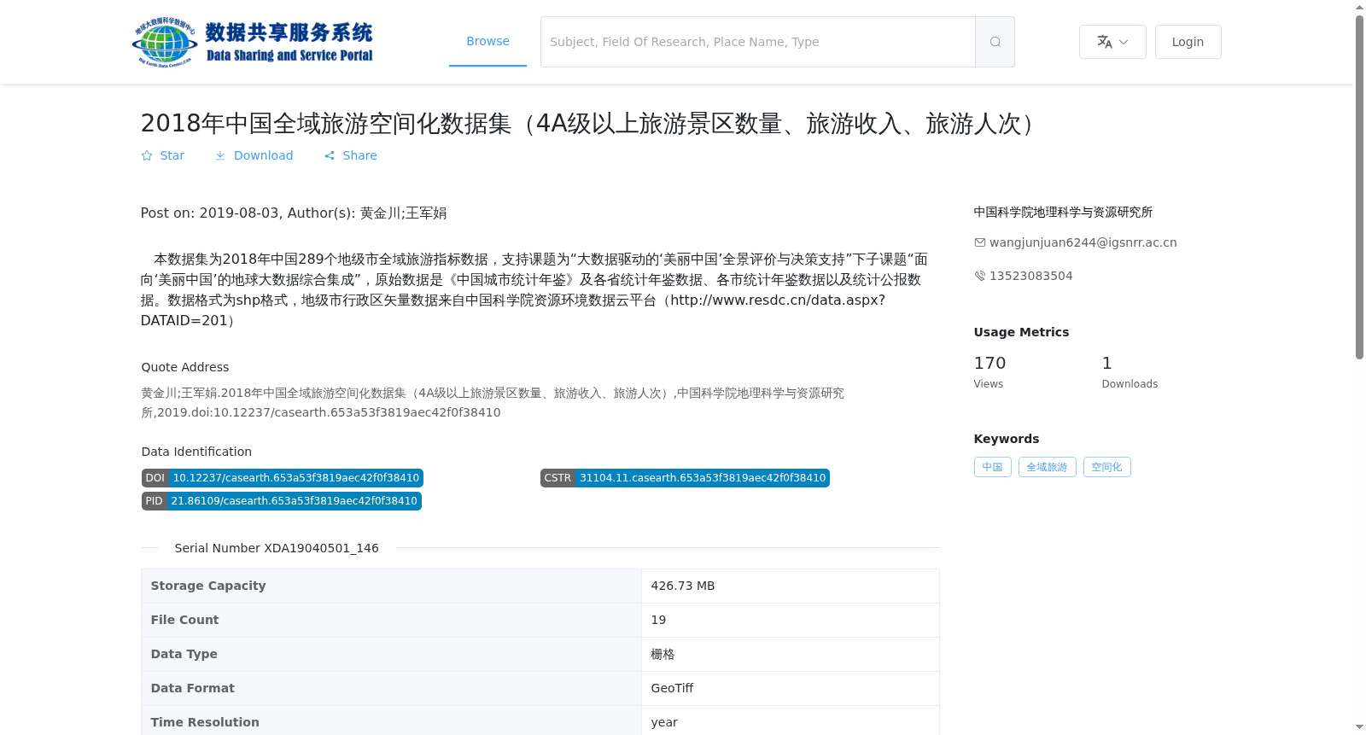Click the Login button

1188,42
